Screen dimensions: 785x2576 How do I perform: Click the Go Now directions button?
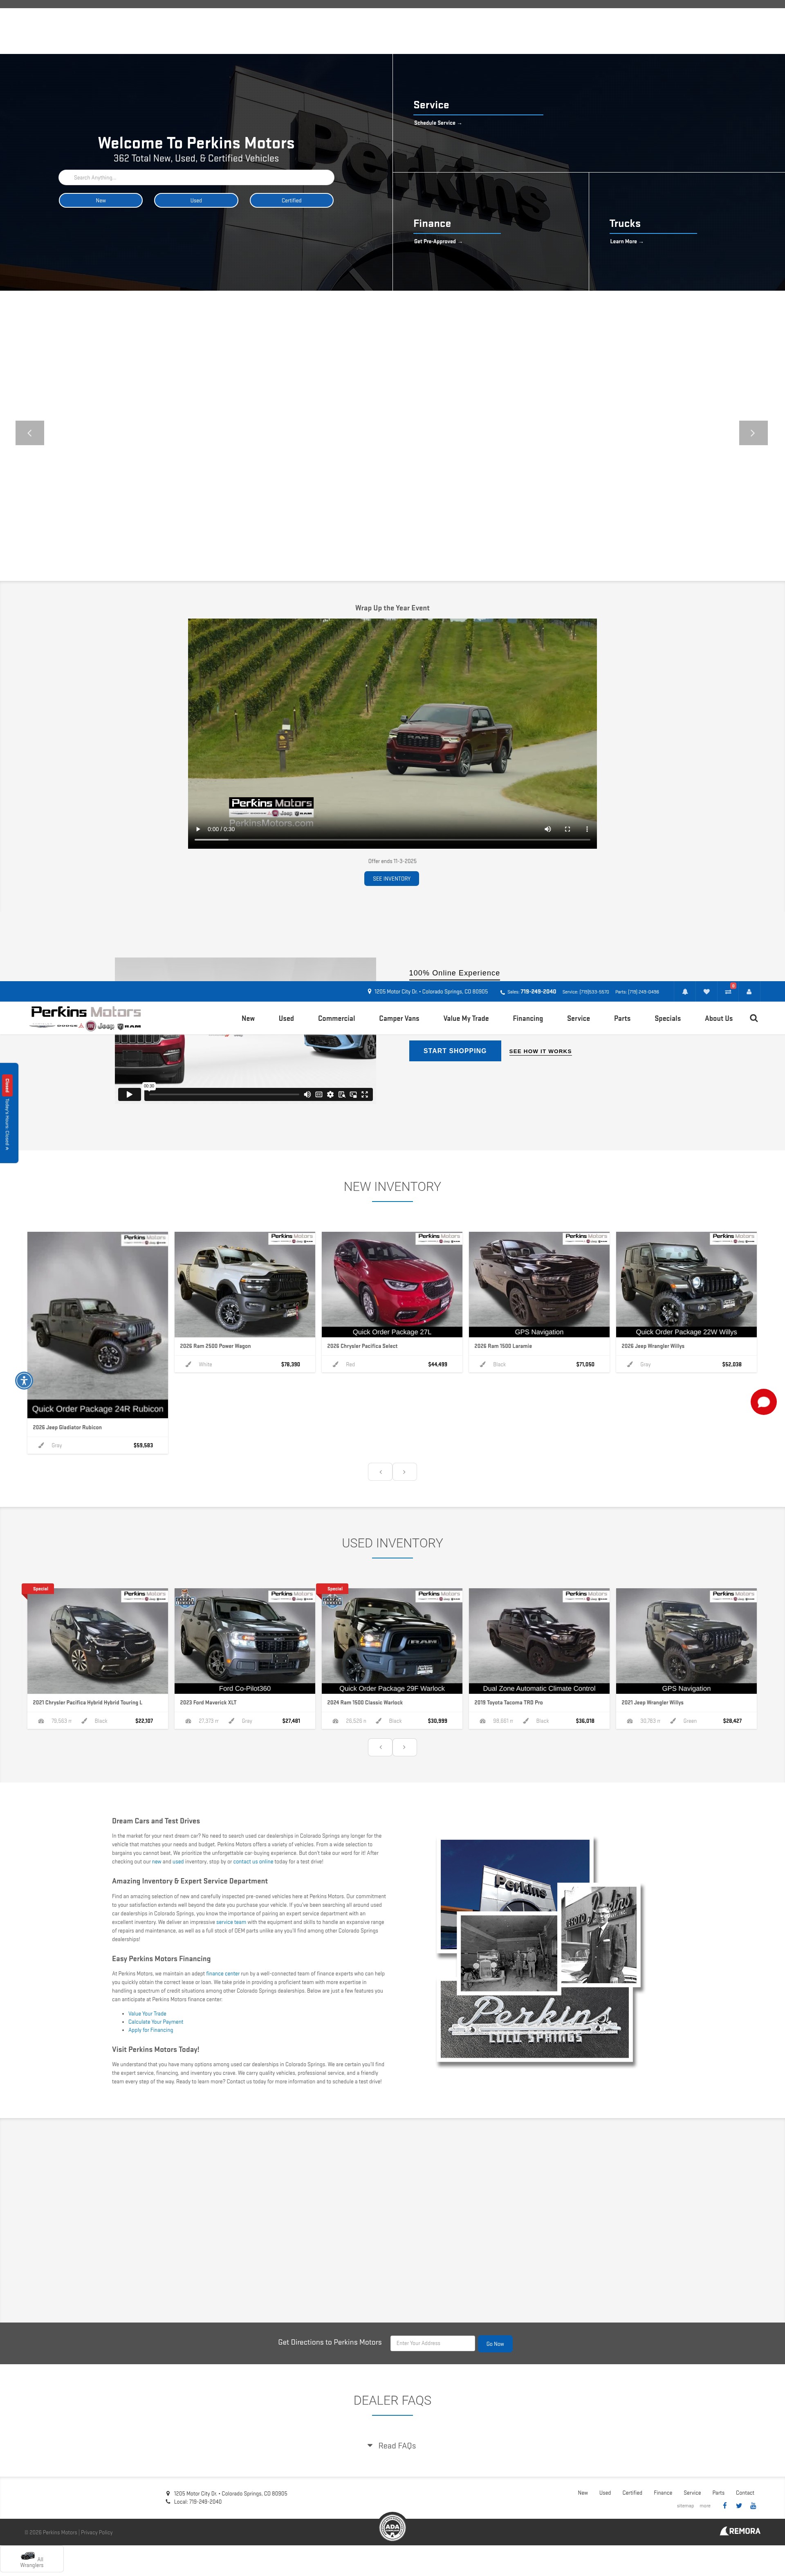[495, 2343]
